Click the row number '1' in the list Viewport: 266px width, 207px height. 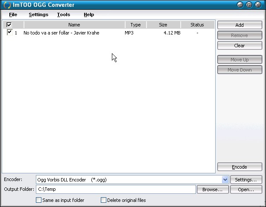tap(16, 33)
